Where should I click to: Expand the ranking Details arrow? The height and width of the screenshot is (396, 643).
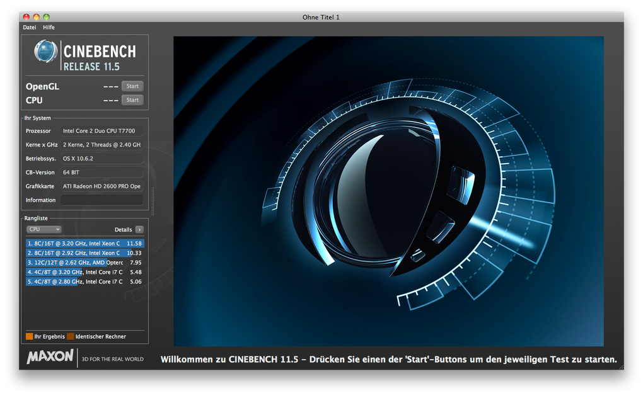coord(139,230)
